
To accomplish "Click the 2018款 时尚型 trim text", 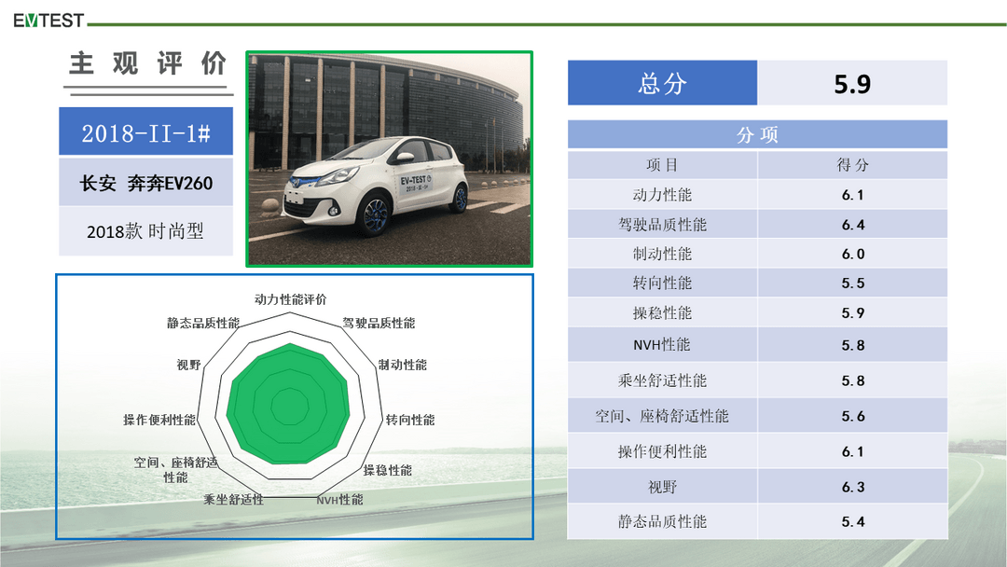I will [x=145, y=231].
